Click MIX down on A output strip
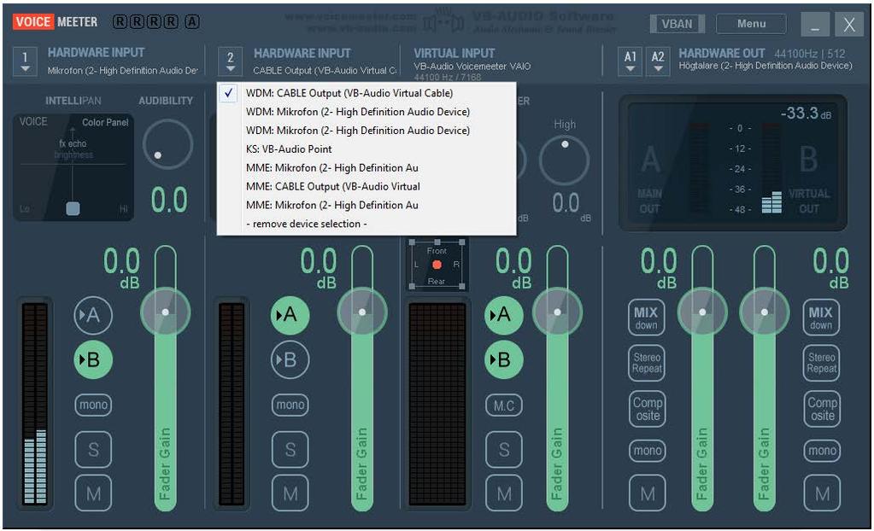The width and height of the screenshot is (874, 531). 647,318
